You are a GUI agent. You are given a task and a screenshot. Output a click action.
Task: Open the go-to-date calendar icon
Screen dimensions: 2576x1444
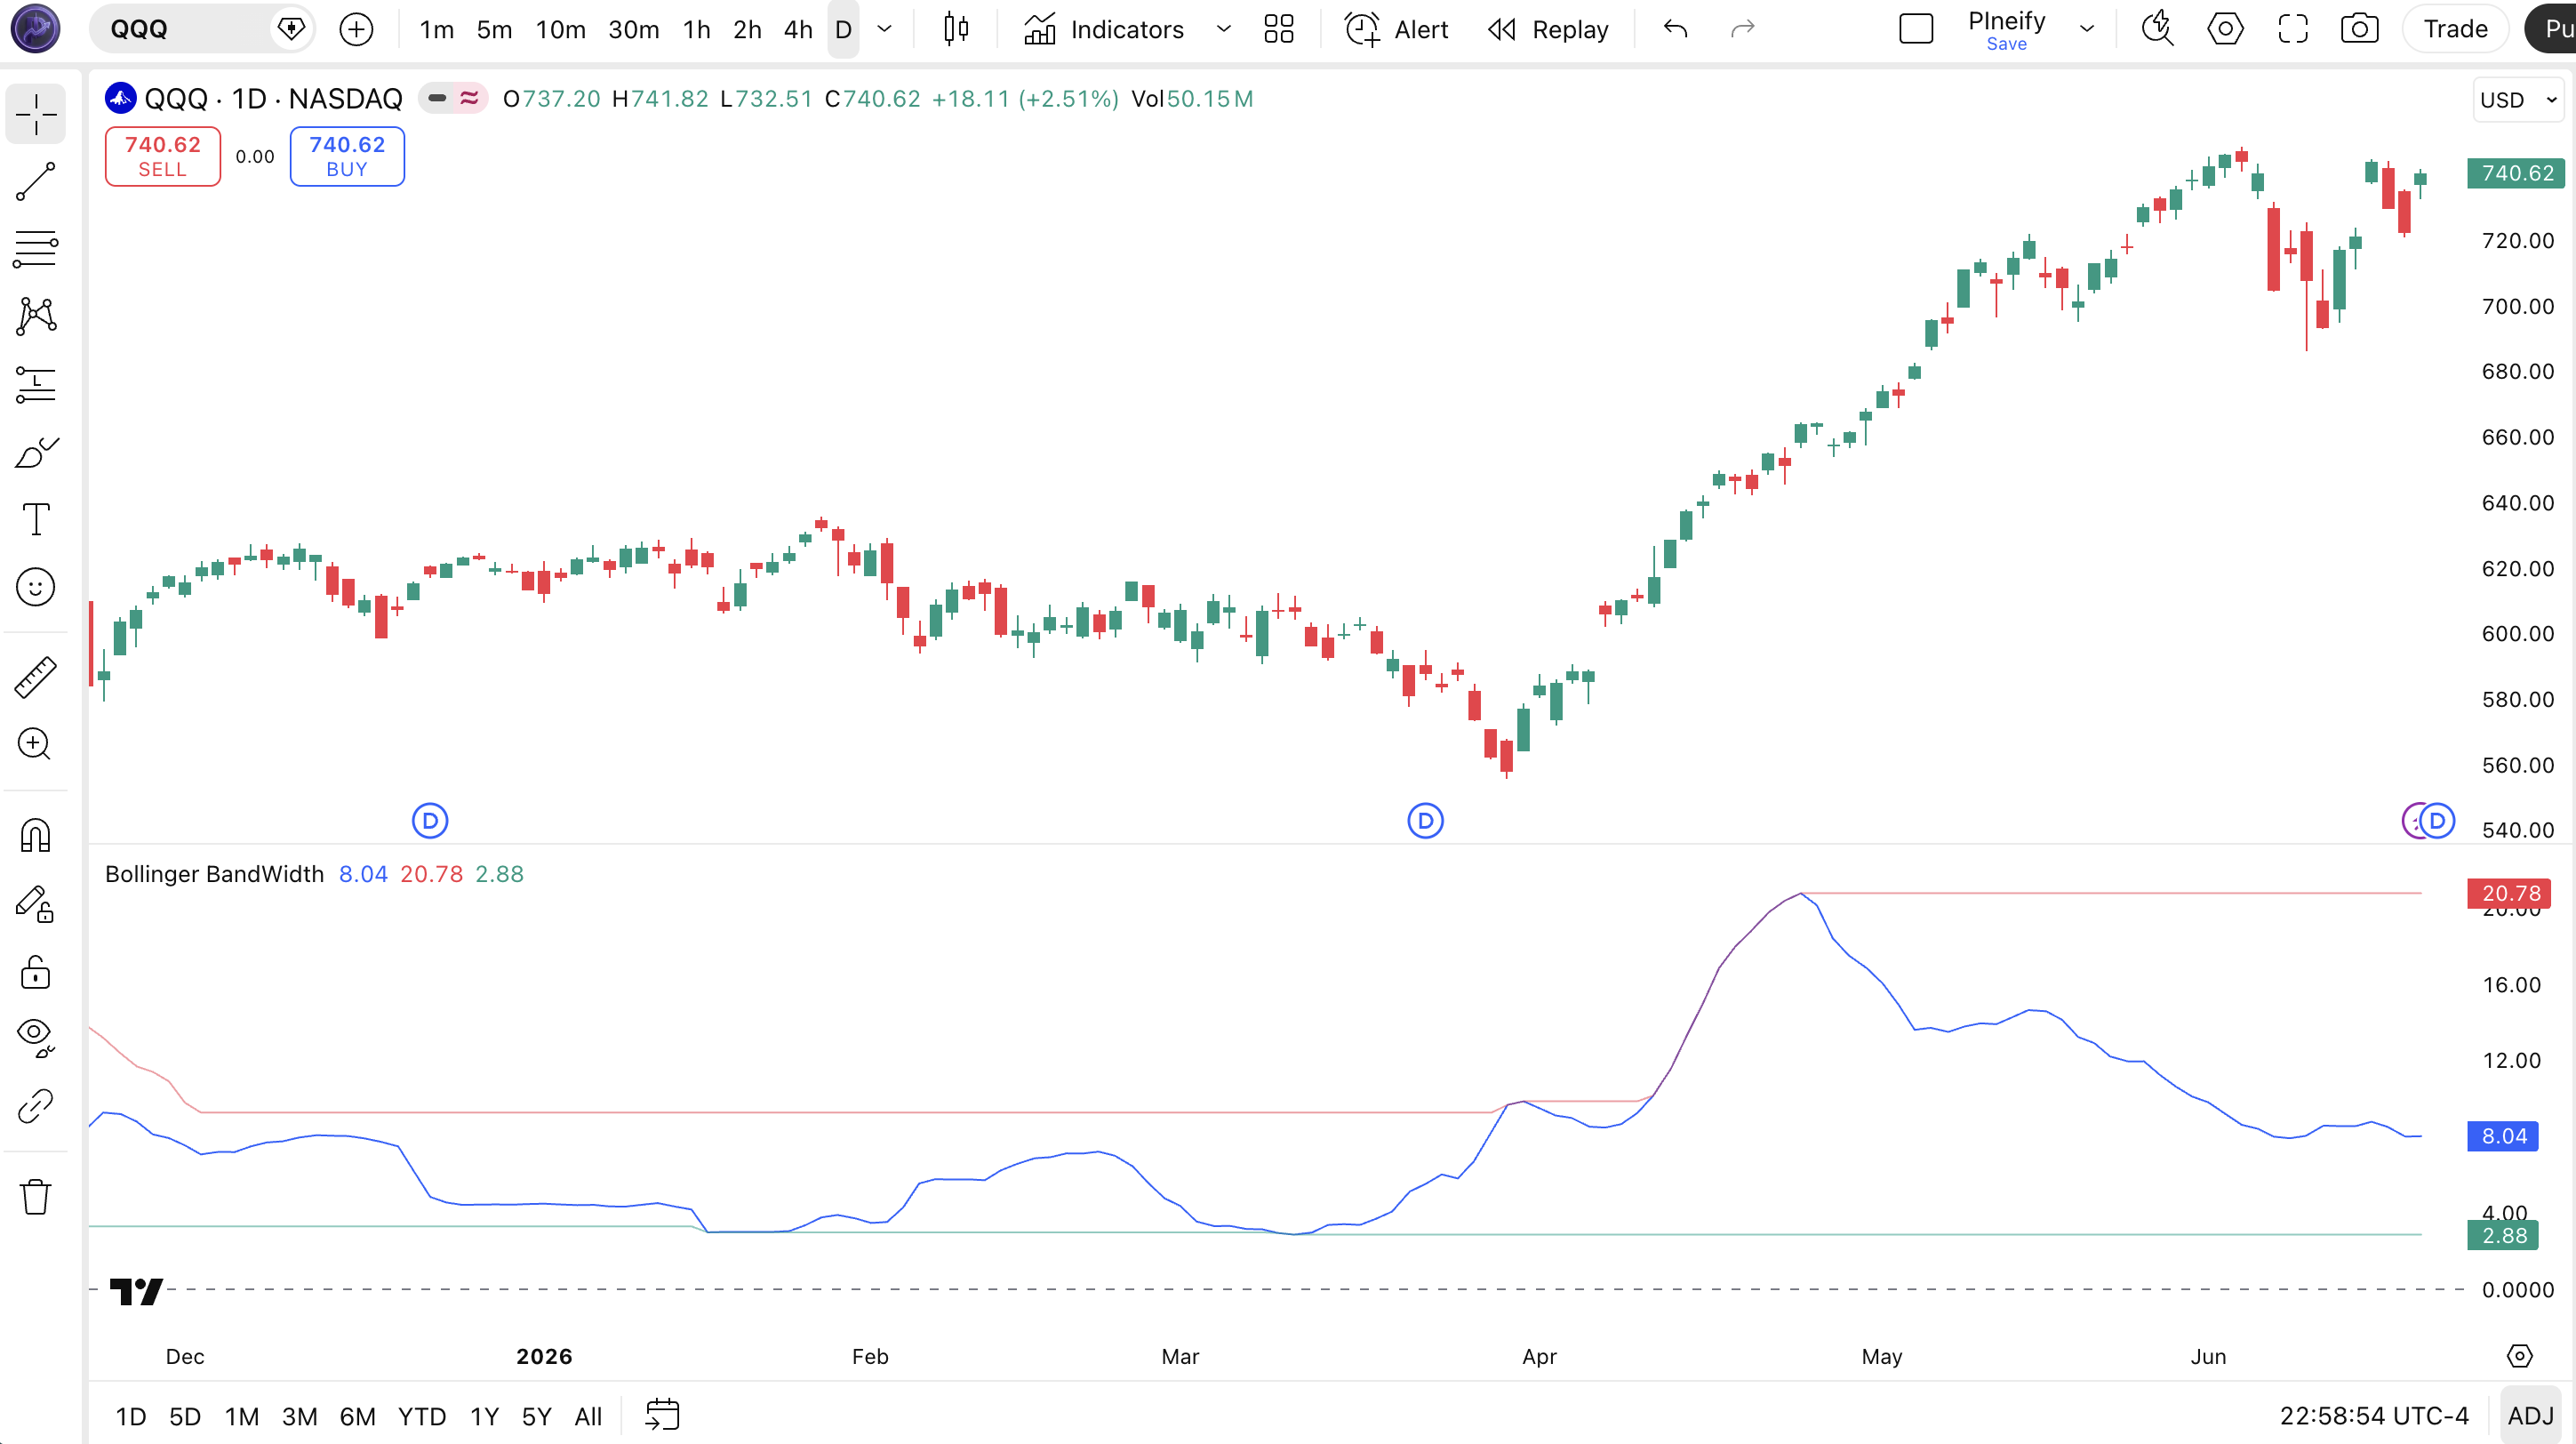(x=662, y=1415)
